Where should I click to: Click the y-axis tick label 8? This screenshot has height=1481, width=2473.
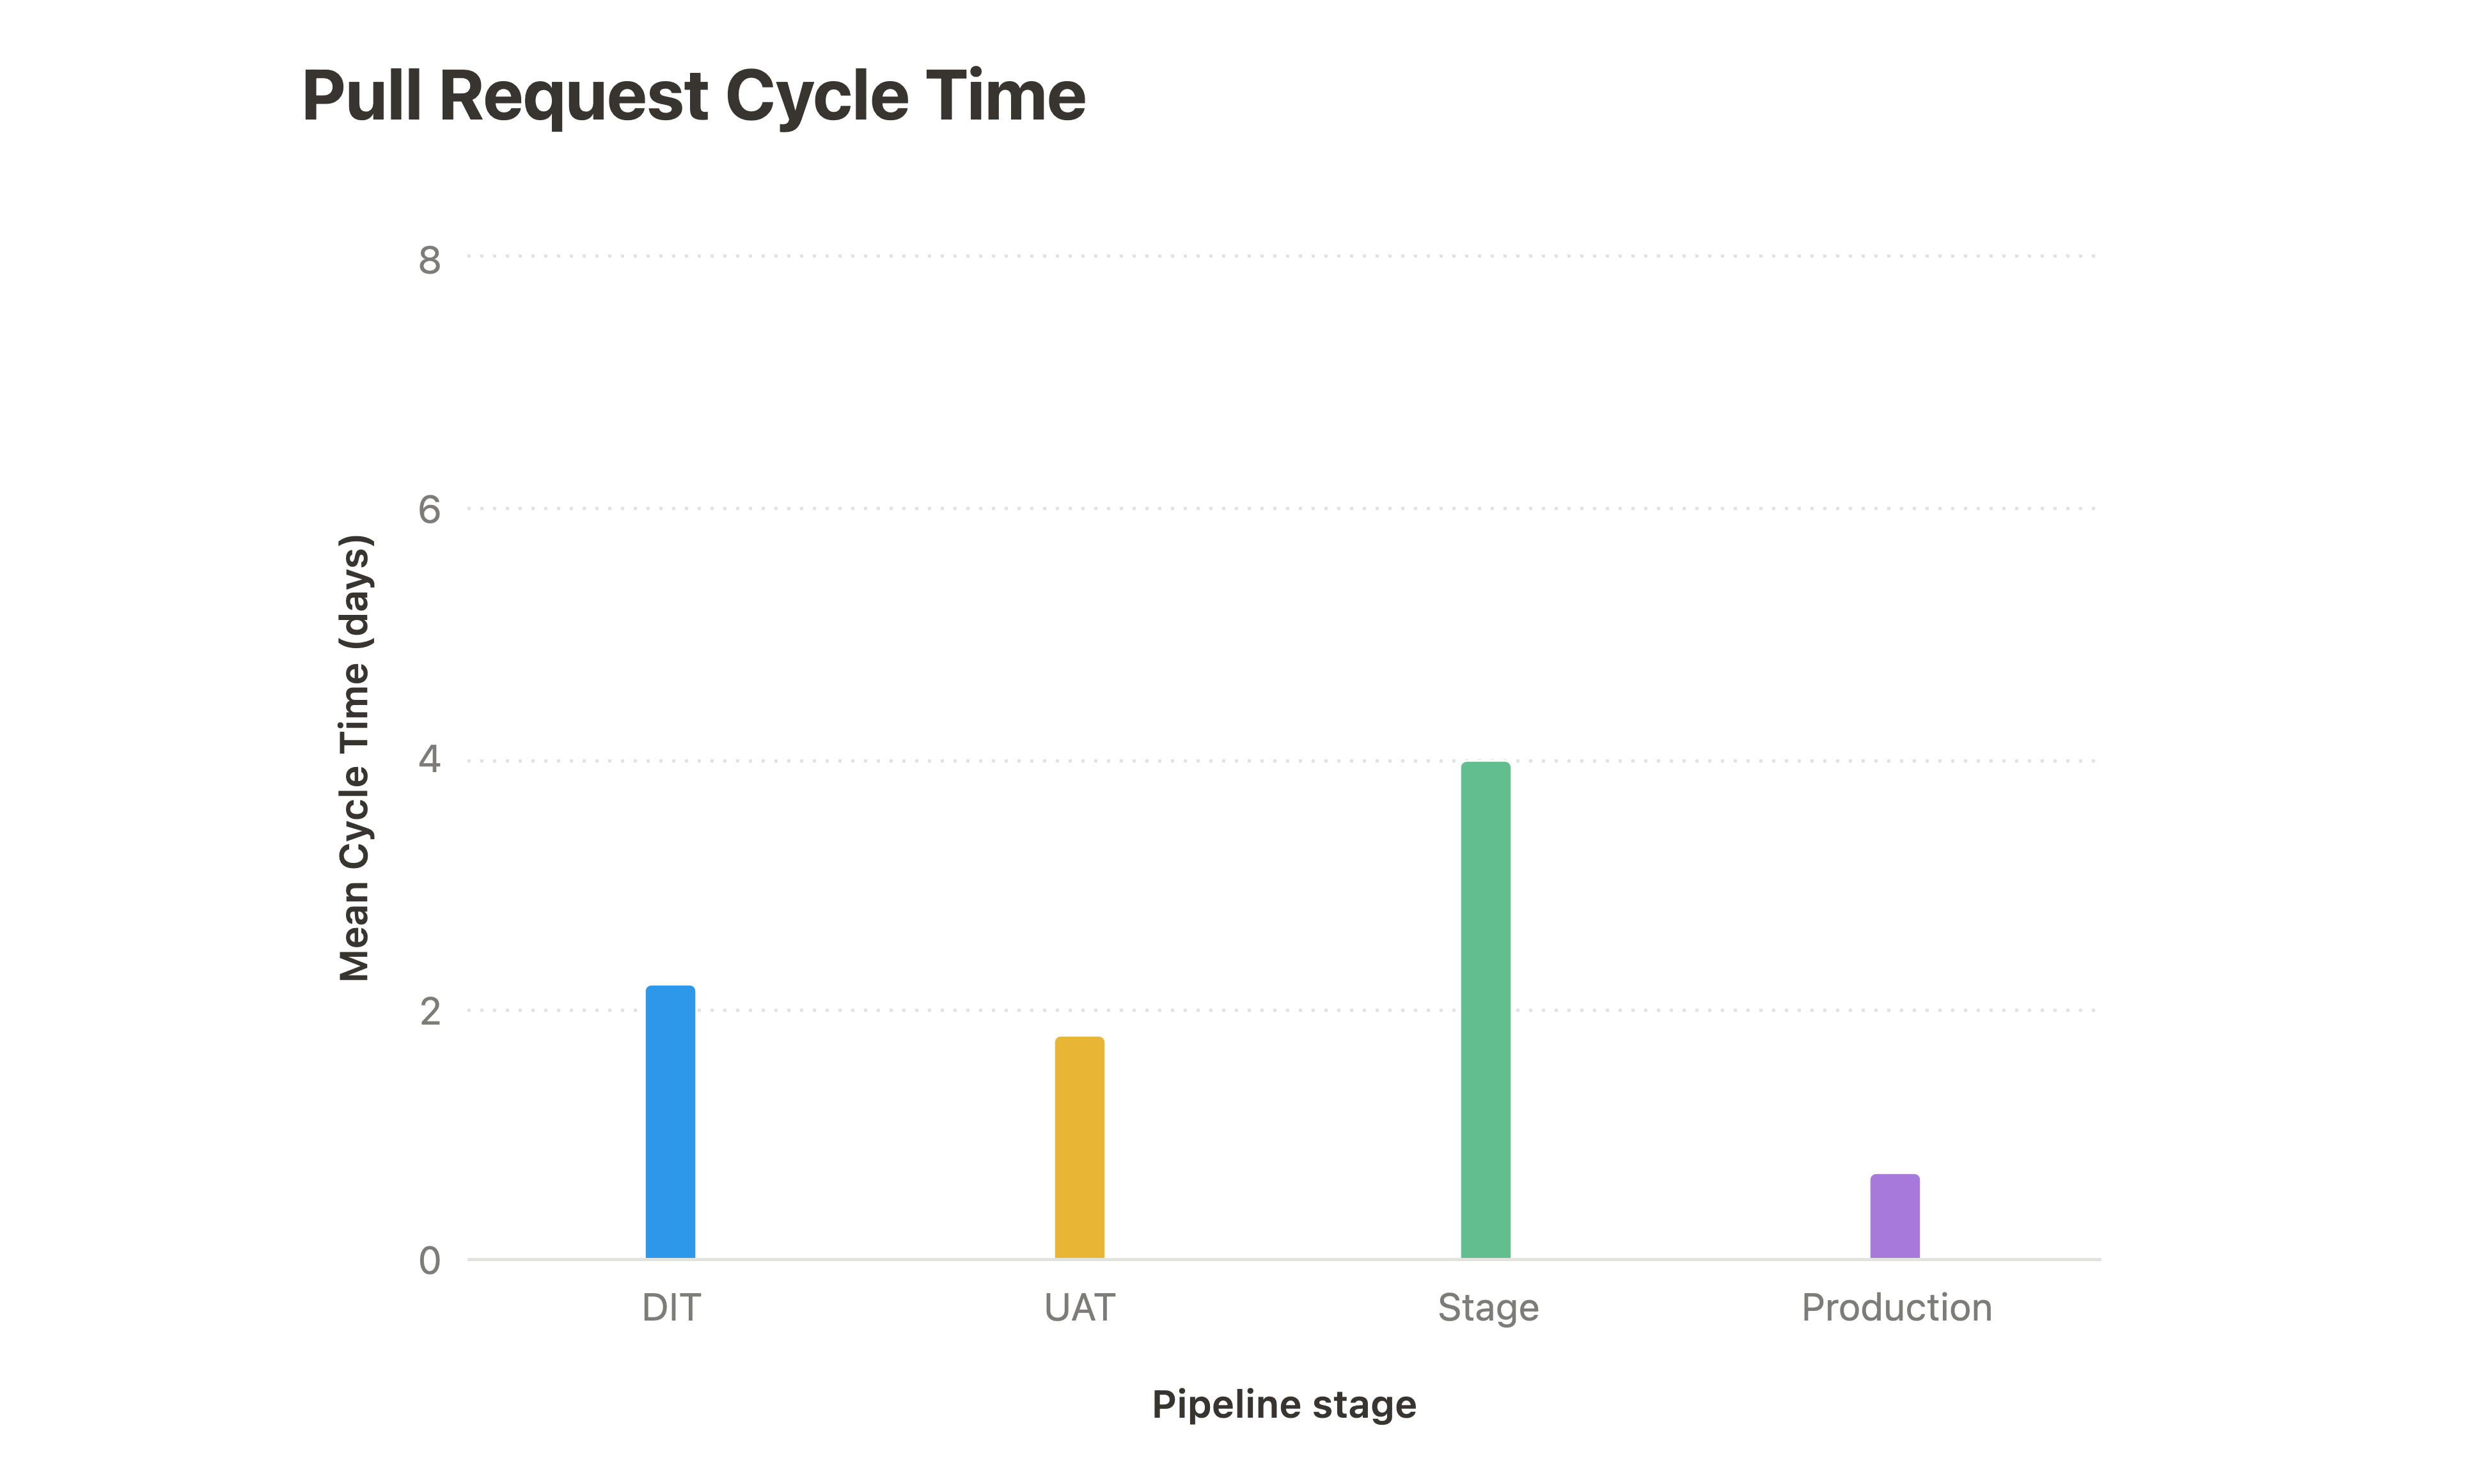[x=429, y=261]
